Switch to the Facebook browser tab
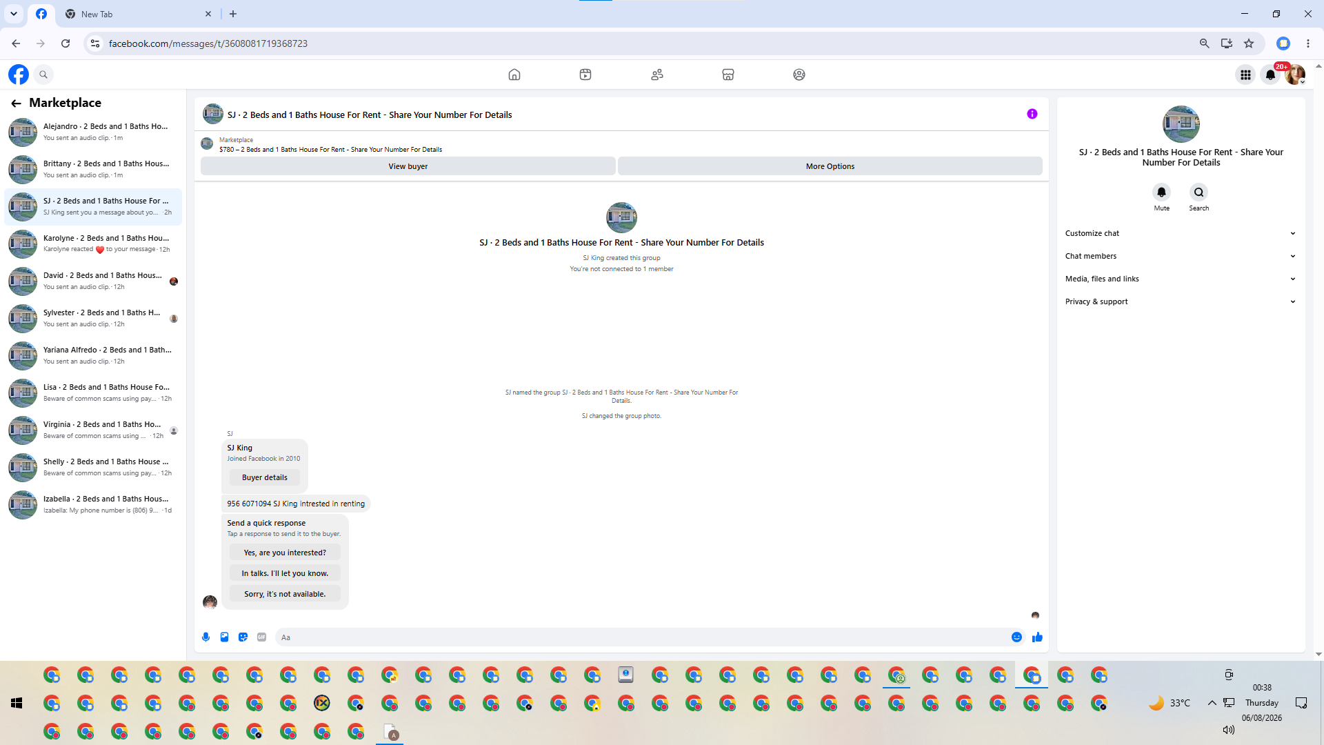This screenshot has height=745, width=1324. coord(41,14)
